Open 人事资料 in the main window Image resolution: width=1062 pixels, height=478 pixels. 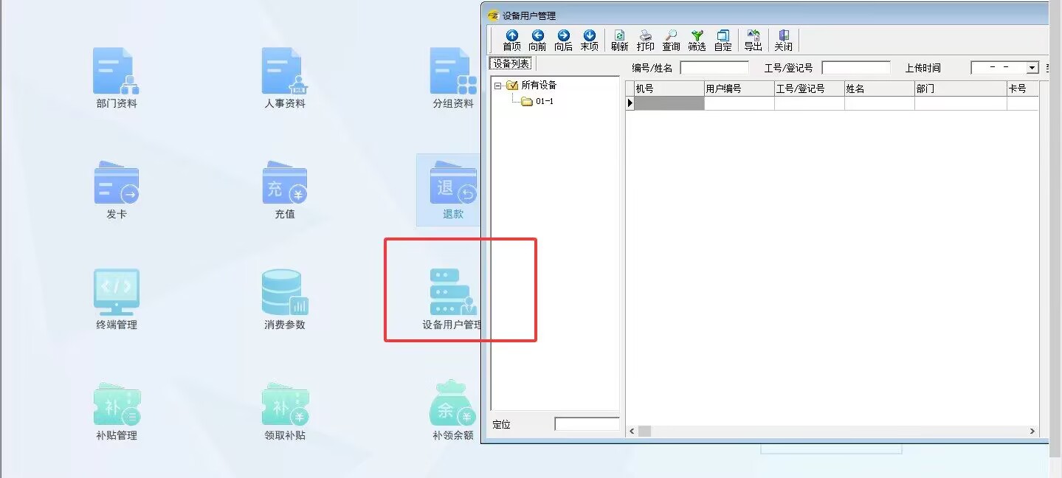pyautogui.click(x=285, y=78)
